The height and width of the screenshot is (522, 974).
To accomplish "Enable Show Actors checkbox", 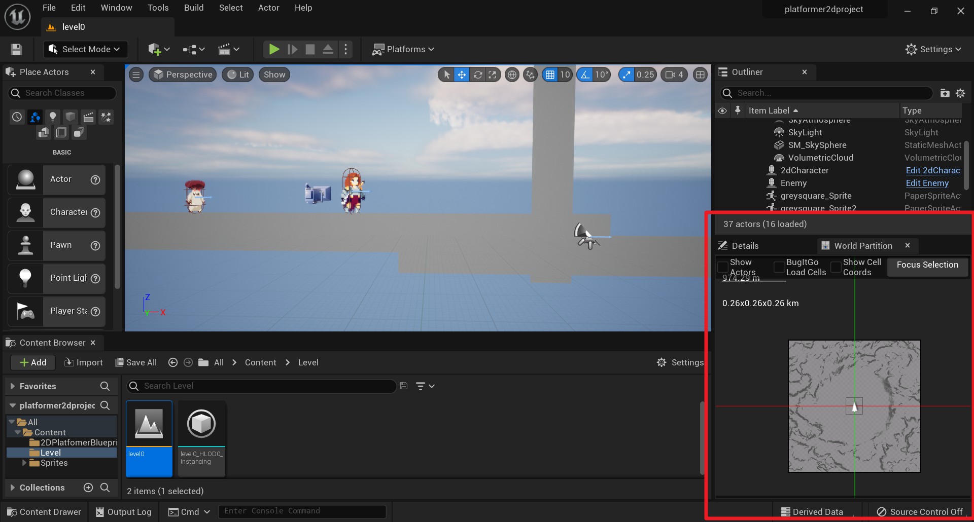I will (x=722, y=267).
